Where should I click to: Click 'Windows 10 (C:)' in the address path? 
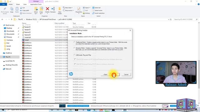tap(31, 19)
